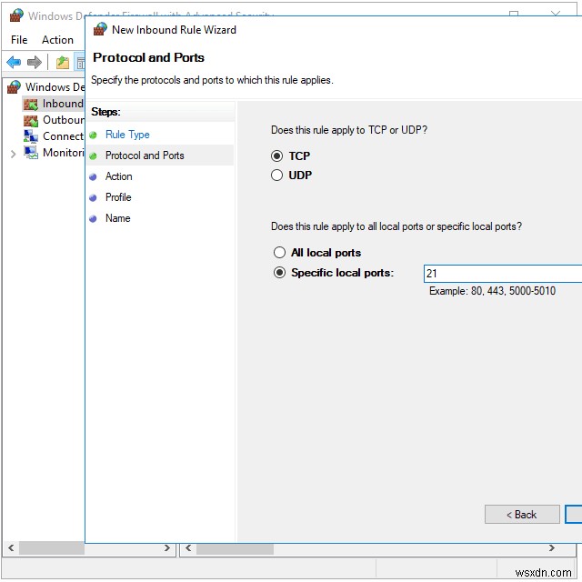
Task: Select Outbound Rules in the tree
Action: (x=64, y=120)
